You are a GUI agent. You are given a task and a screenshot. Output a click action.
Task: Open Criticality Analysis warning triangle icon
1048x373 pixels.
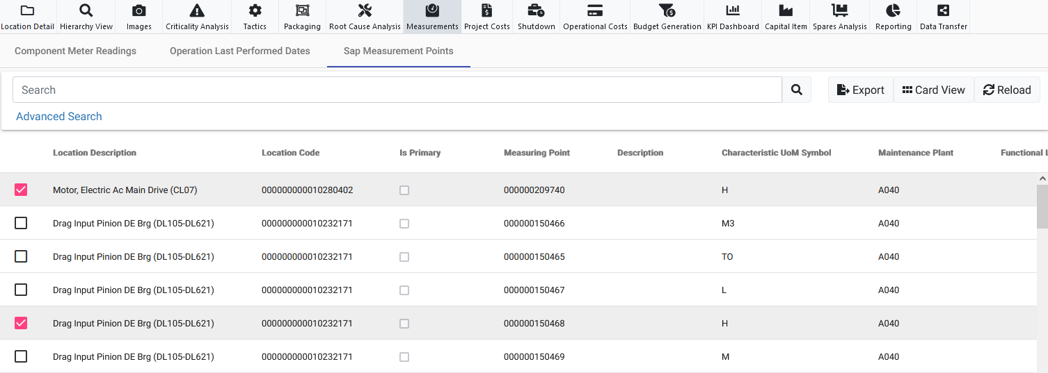point(197,10)
